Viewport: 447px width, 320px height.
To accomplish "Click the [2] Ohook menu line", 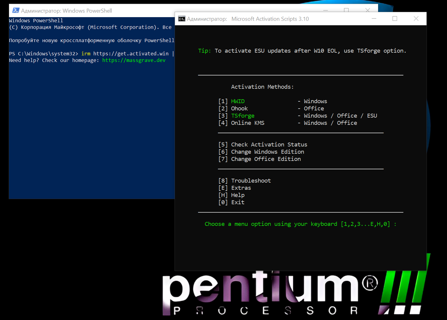I will click(271, 108).
